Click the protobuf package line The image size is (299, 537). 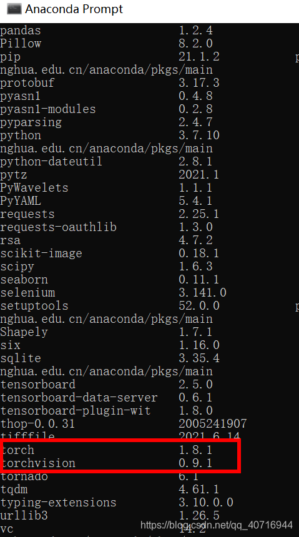pyautogui.click(x=110, y=83)
